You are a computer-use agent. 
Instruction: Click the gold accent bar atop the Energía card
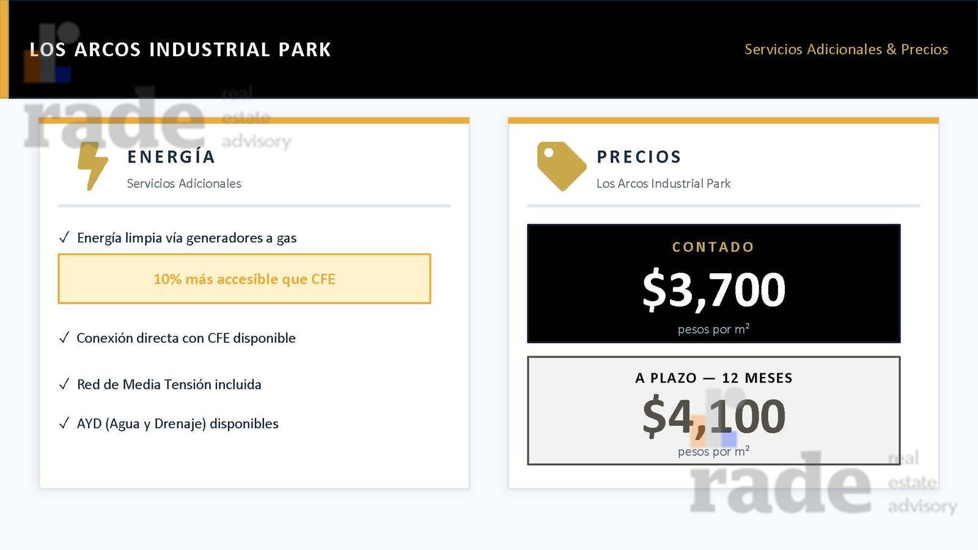254,120
